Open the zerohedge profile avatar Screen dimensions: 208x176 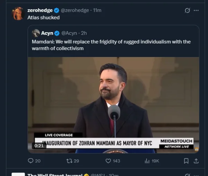(18, 13)
